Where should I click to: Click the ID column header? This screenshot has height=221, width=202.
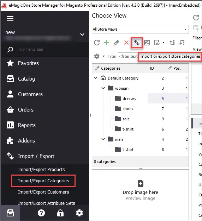pyautogui.click(x=152, y=68)
